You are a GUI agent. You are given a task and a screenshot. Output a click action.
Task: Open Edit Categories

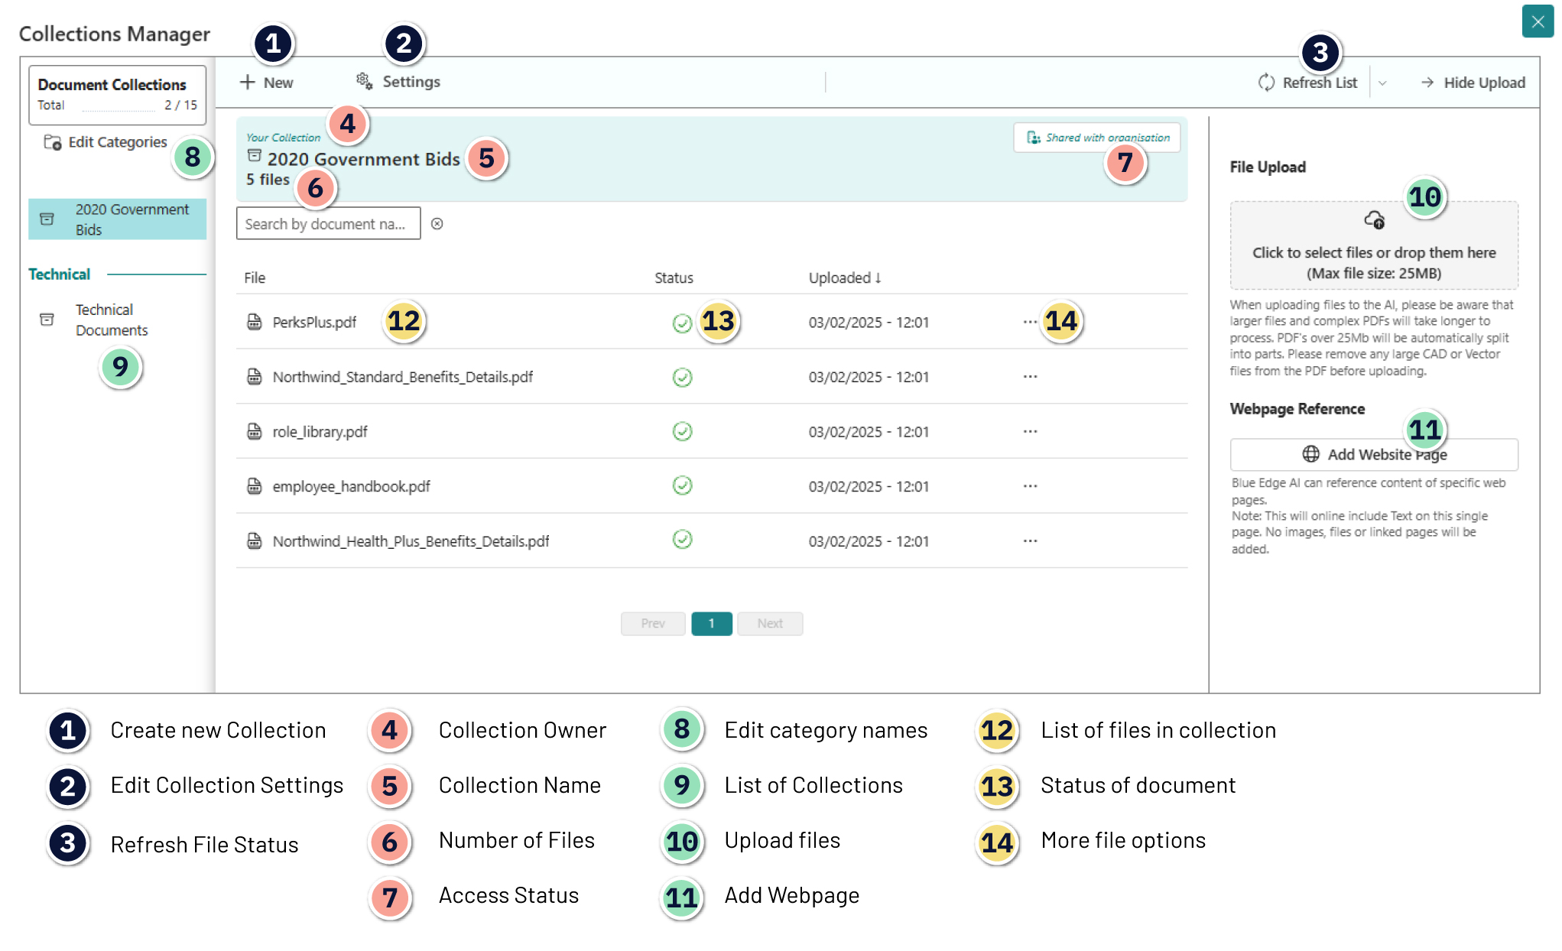[x=106, y=142]
